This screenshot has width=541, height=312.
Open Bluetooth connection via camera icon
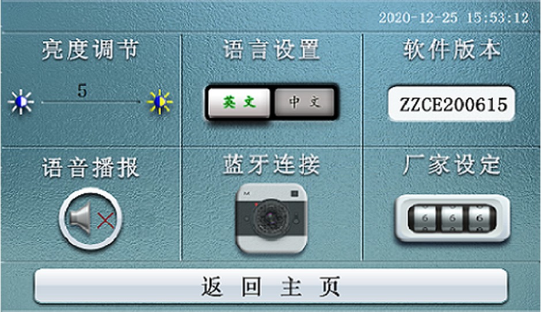(x=272, y=219)
